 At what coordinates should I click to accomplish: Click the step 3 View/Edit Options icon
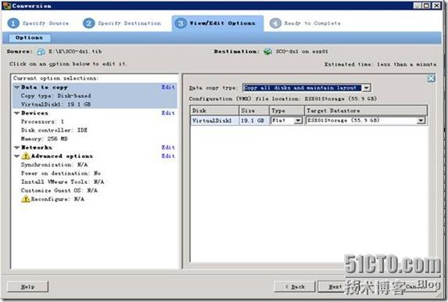181,23
